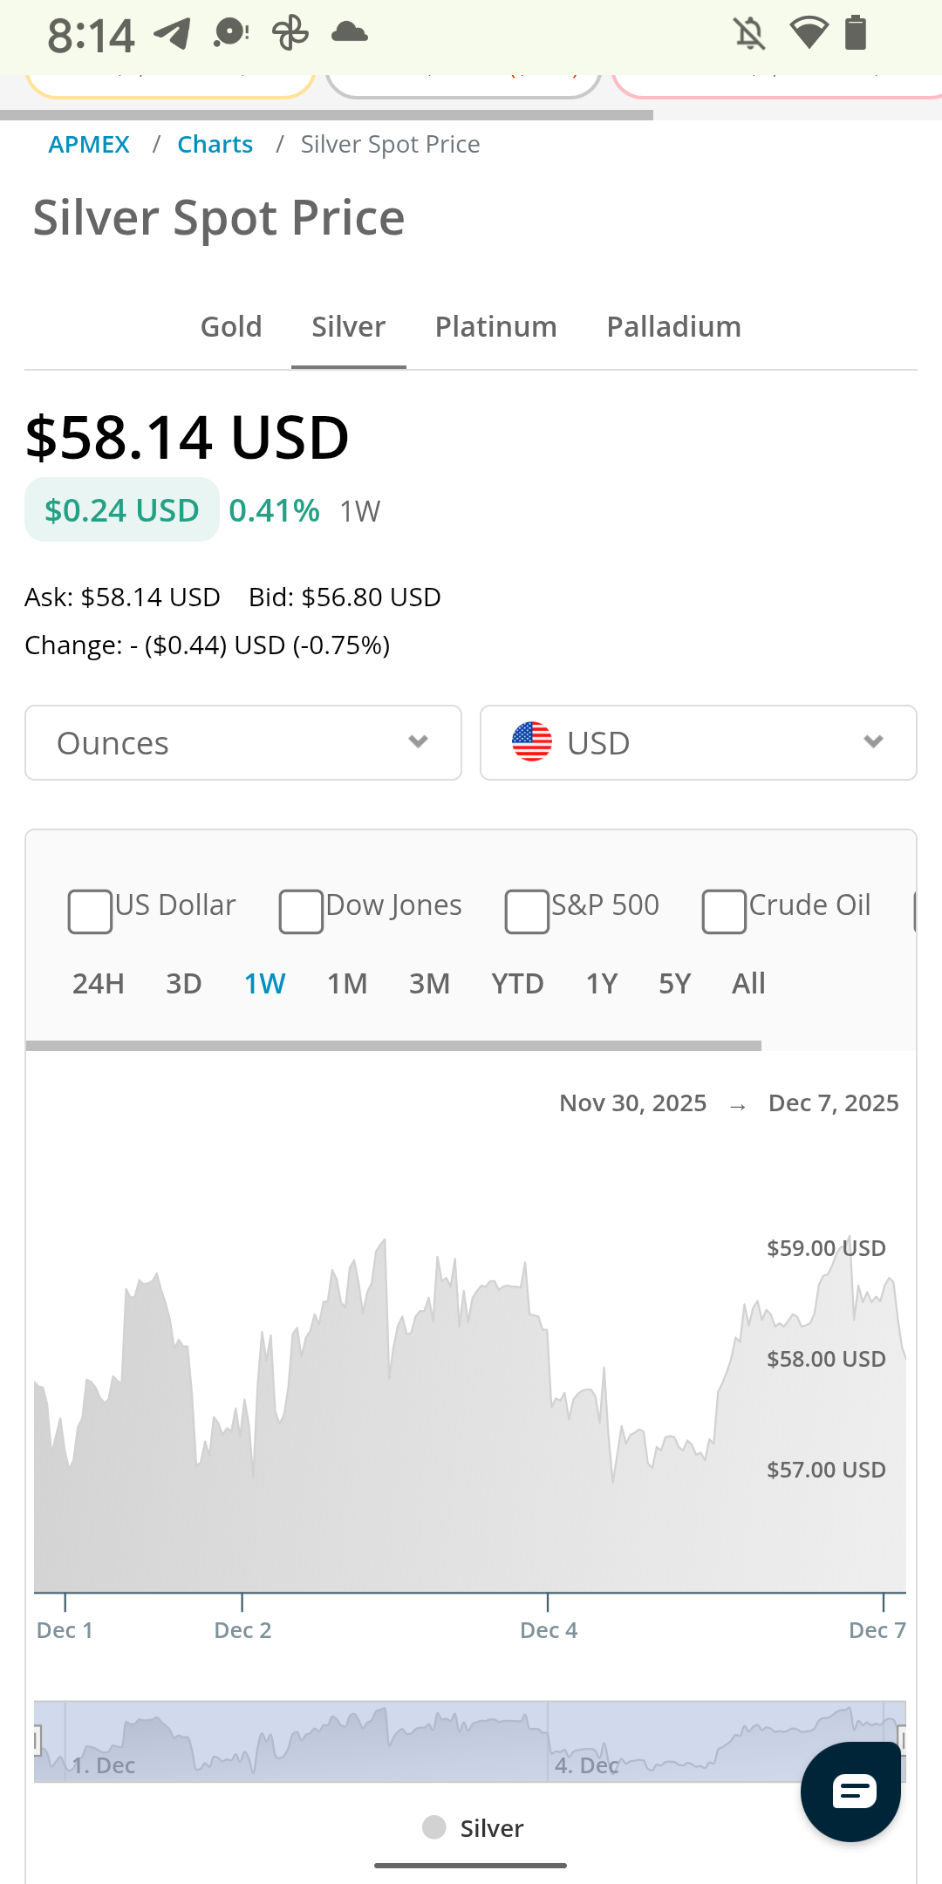The height and width of the screenshot is (1884, 942).
Task: Open the USD currency dropdown
Action: point(699,742)
